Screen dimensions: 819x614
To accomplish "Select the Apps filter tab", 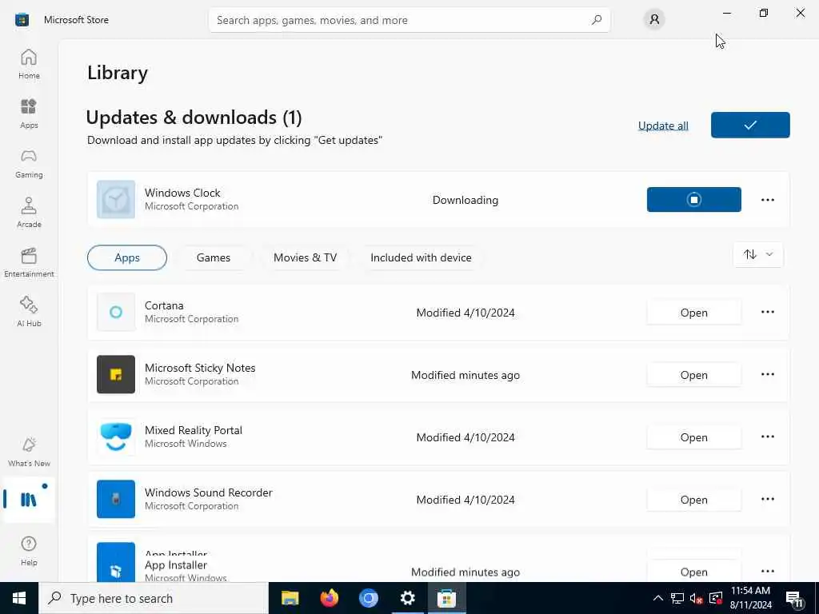I will (x=127, y=257).
